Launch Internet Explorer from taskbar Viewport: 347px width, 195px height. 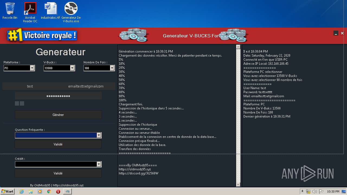[x=21, y=191]
